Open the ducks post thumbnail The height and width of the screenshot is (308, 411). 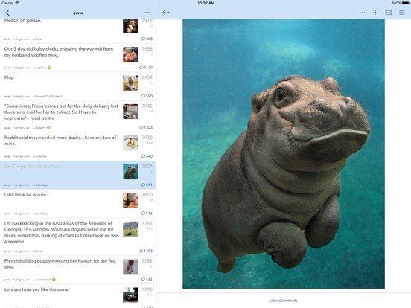[130, 143]
